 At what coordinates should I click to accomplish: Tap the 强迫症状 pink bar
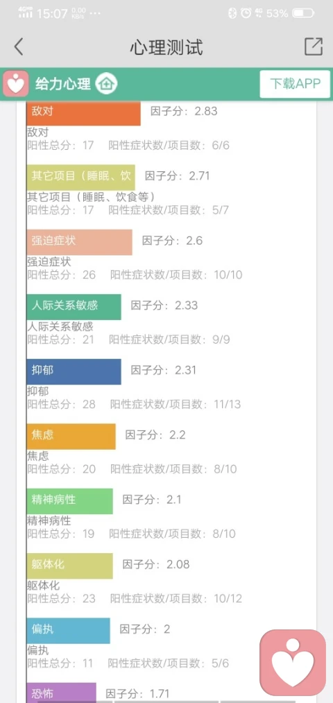click(79, 243)
